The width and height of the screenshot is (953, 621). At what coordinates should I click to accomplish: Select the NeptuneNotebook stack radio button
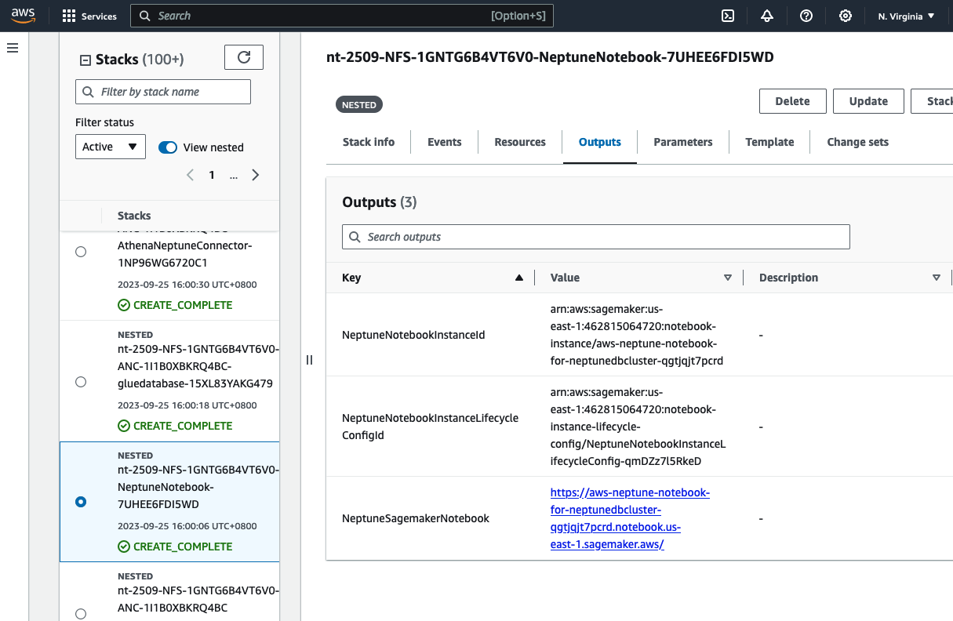tap(81, 502)
